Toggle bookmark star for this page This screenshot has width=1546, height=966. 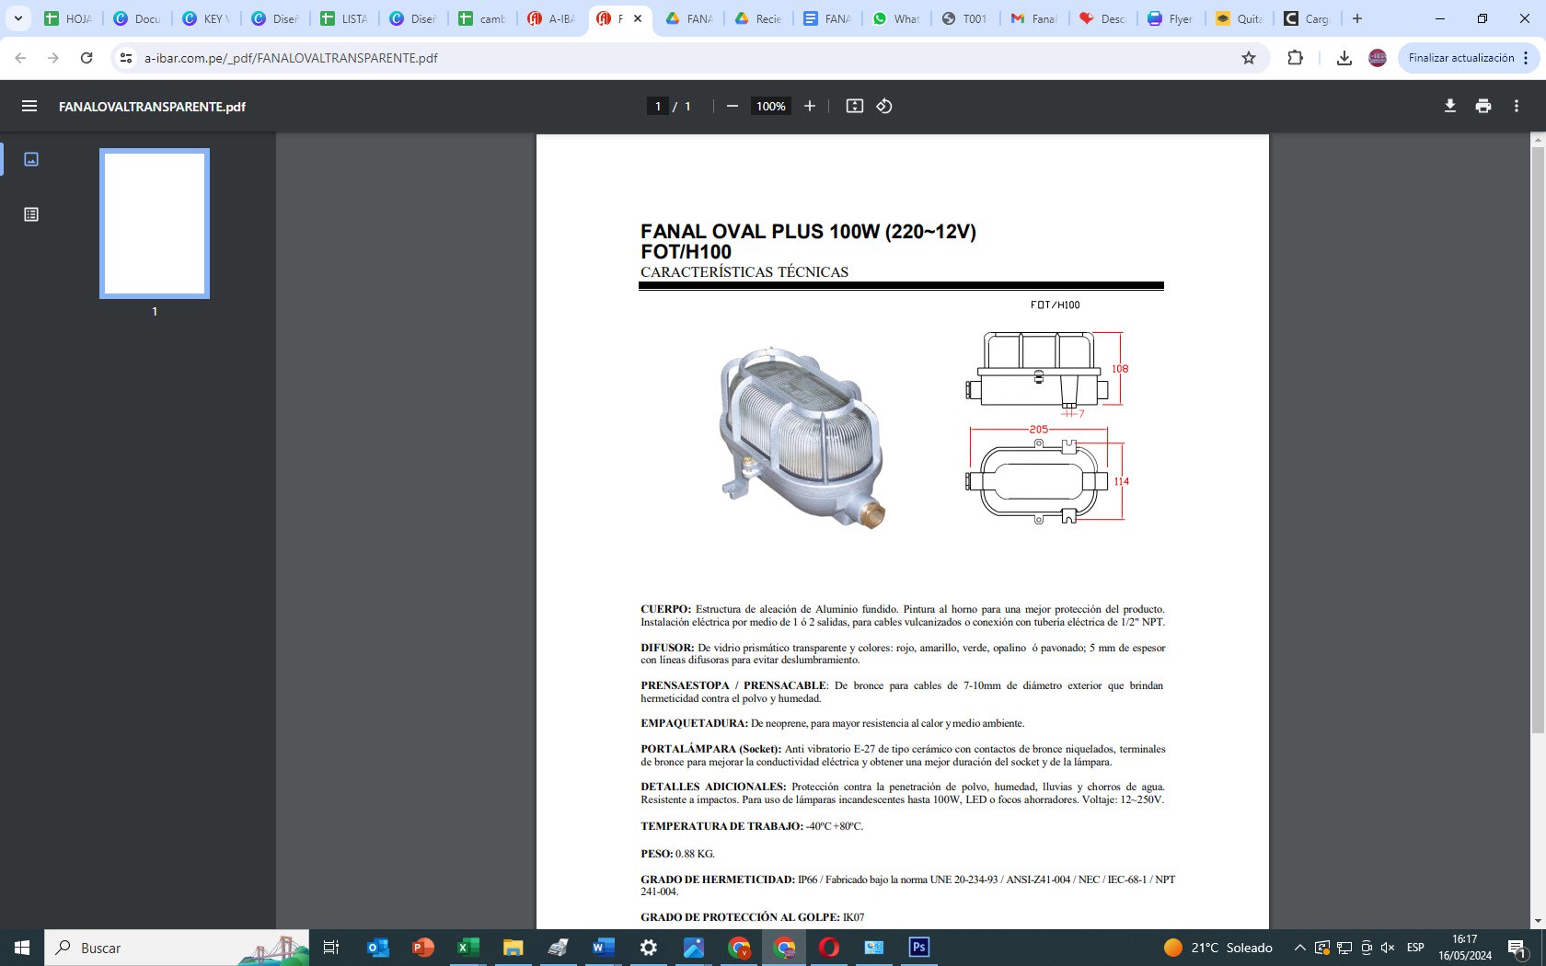(x=1248, y=57)
